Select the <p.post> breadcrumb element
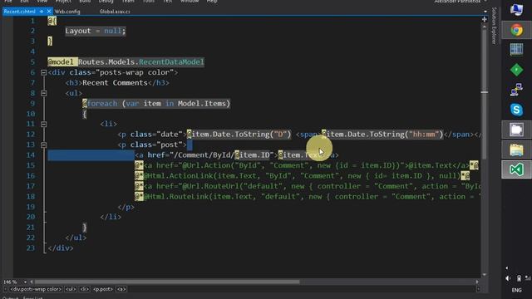The image size is (532, 299). (x=103, y=289)
